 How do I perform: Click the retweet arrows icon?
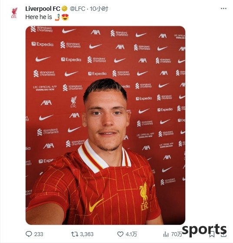[75, 234]
